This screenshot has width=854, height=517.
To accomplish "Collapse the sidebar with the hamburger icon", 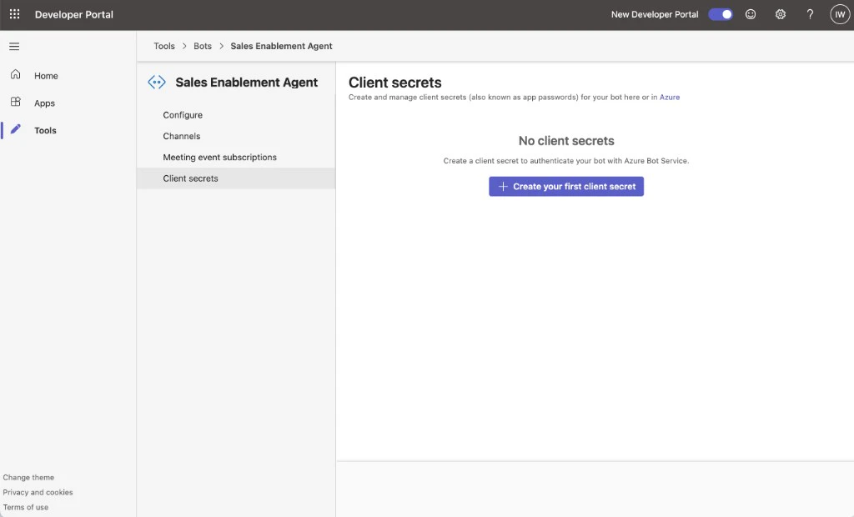I will coord(14,47).
